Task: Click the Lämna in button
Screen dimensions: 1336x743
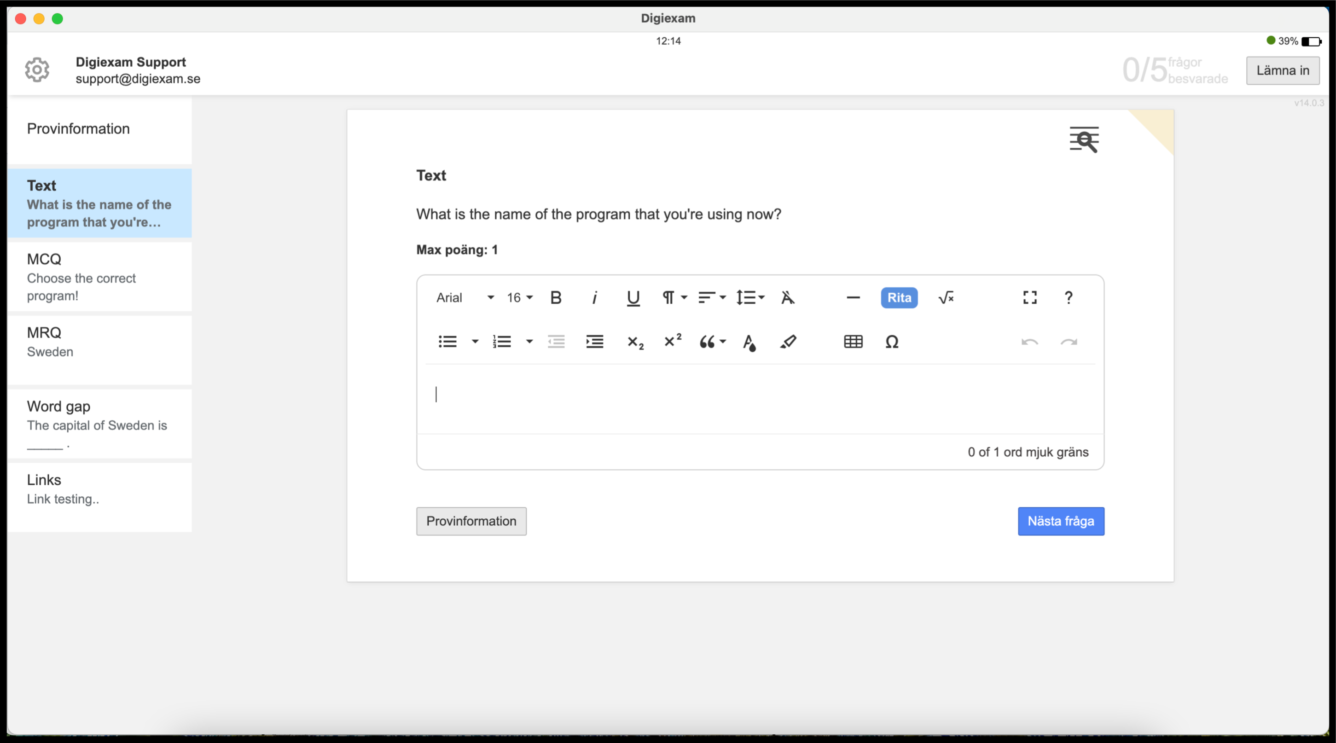Action: click(1283, 70)
